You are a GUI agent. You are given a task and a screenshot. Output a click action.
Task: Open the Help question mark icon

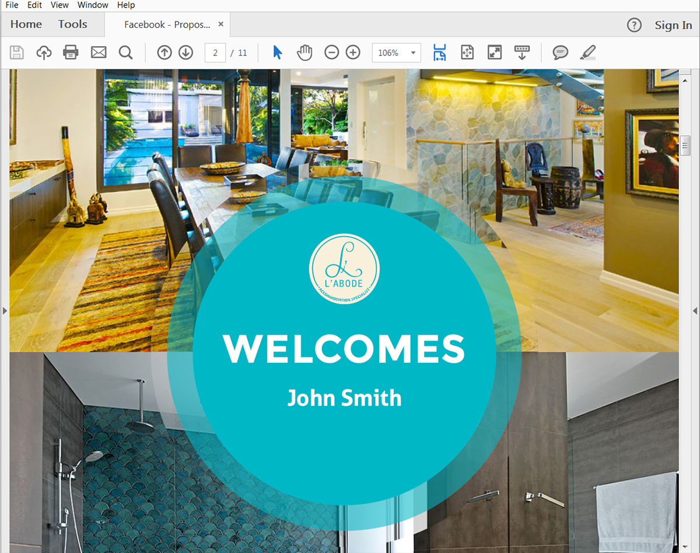point(634,25)
